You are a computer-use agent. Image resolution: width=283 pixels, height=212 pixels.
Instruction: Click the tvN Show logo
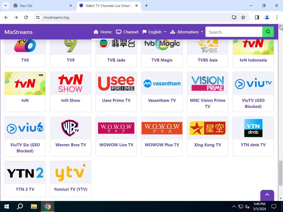tap(70, 83)
